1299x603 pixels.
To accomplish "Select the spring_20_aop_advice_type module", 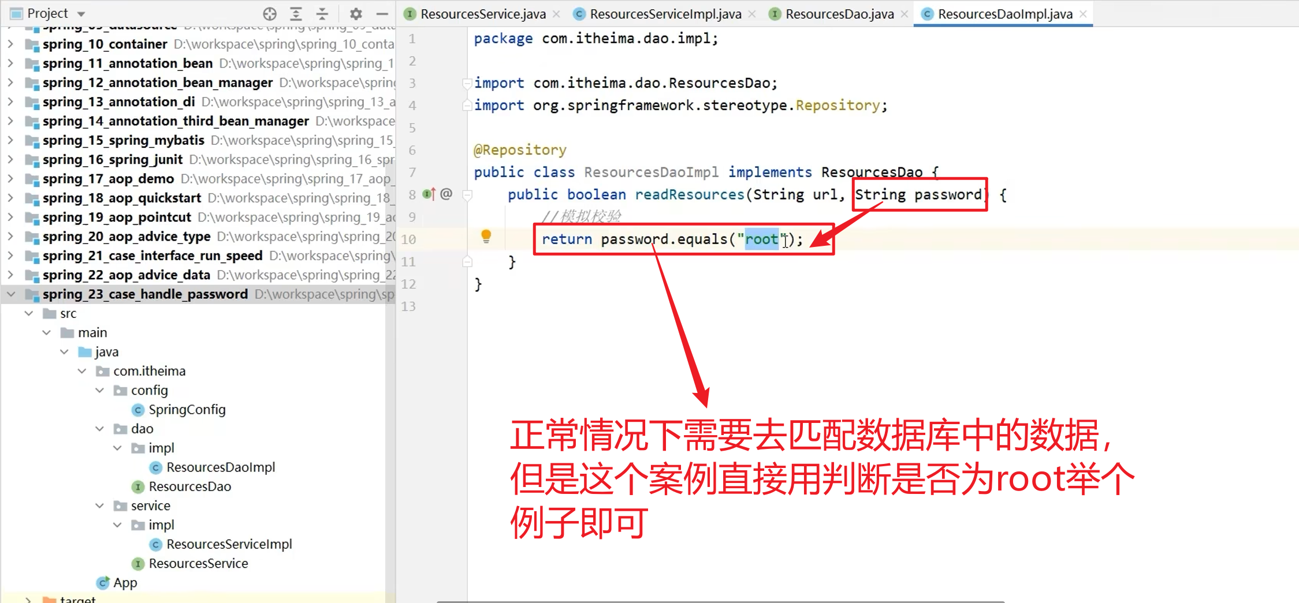I will tap(126, 237).
